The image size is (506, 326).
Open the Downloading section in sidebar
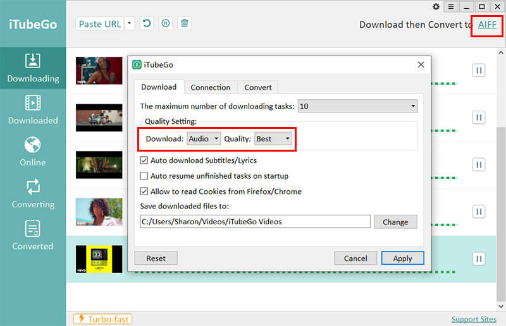[33, 68]
